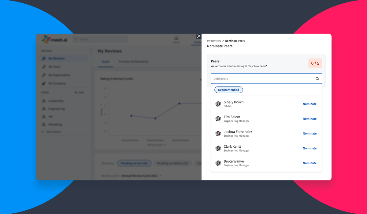Click Joshua Fernandez's avatar
This screenshot has width=367, height=214.
click(218, 133)
